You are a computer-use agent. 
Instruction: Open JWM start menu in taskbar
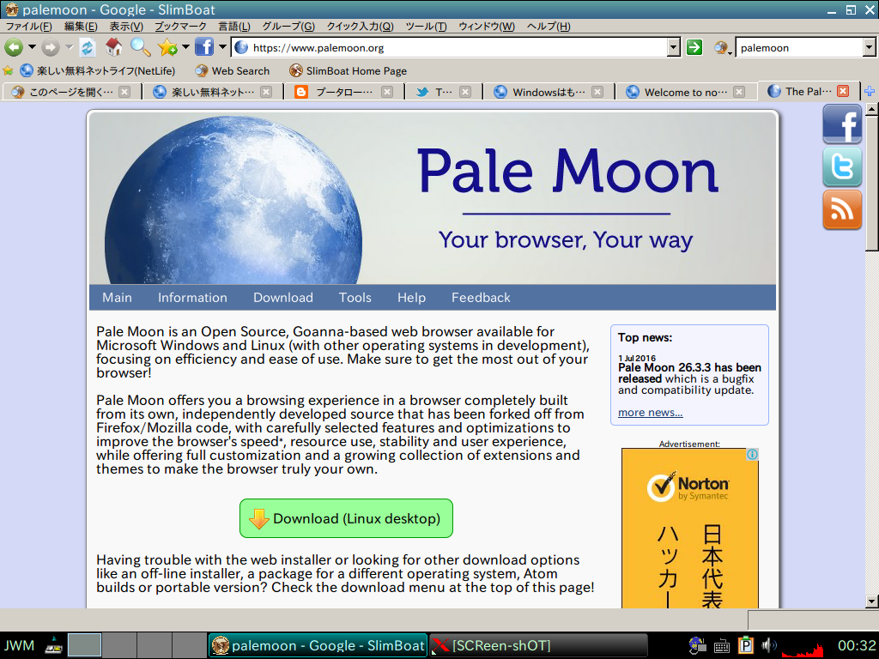(x=20, y=645)
